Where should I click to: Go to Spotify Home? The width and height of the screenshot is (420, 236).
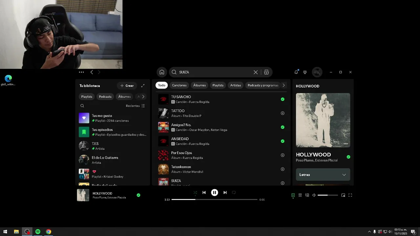162,72
